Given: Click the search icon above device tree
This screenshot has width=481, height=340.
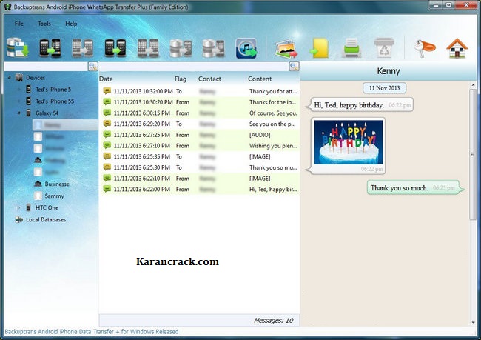Looking at the screenshot, I should (93, 67).
